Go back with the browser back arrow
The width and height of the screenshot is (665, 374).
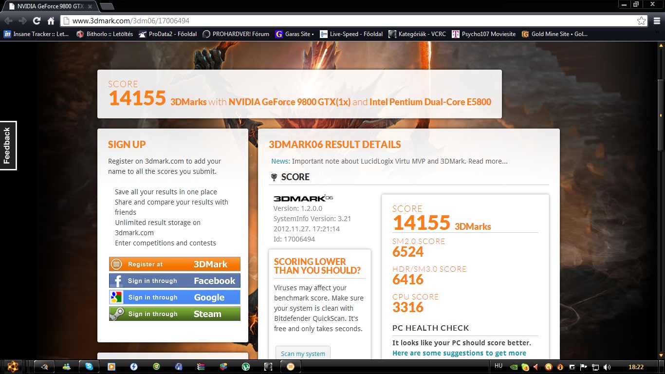click(8, 21)
